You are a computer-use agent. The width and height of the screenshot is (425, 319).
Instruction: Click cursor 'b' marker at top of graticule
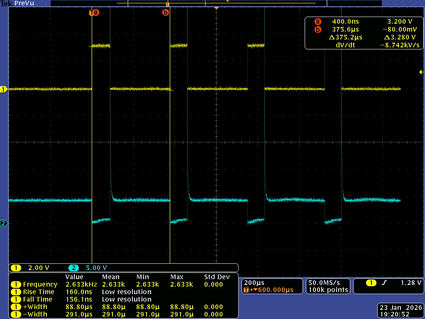click(166, 13)
